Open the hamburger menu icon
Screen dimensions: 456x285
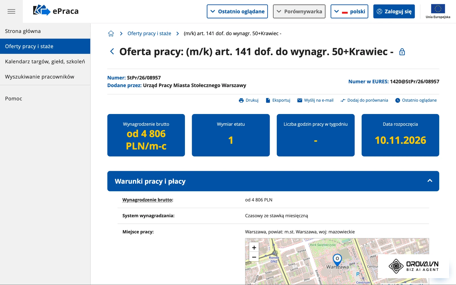pyautogui.click(x=11, y=11)
